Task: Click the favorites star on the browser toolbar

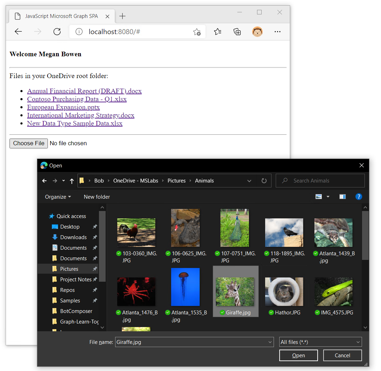Action: tap(218, 32)
